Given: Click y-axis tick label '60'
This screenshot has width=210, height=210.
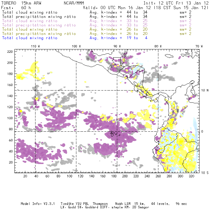Looking at the screenshot, I should [x=11, y=140].
